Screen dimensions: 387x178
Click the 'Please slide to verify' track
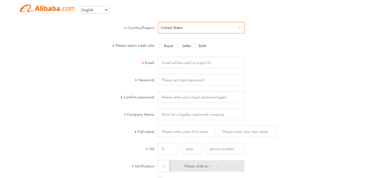click(x=206, y=166)
